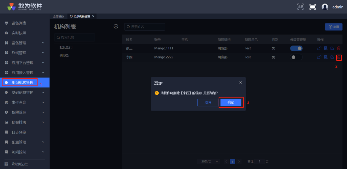Open the 20条/页 page size dropdown

point(209,161)
